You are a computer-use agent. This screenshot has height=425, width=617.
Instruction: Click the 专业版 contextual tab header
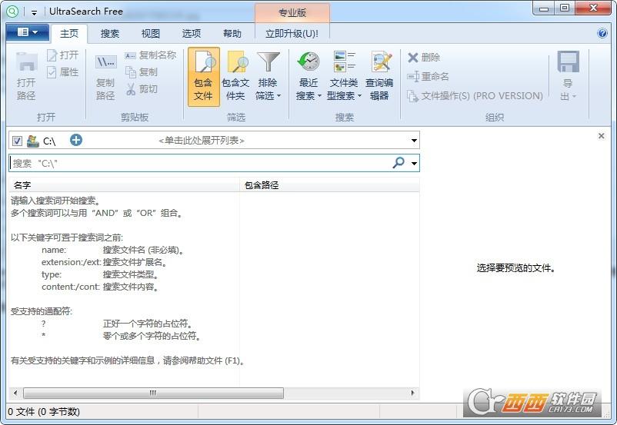(x=292, y=13)
